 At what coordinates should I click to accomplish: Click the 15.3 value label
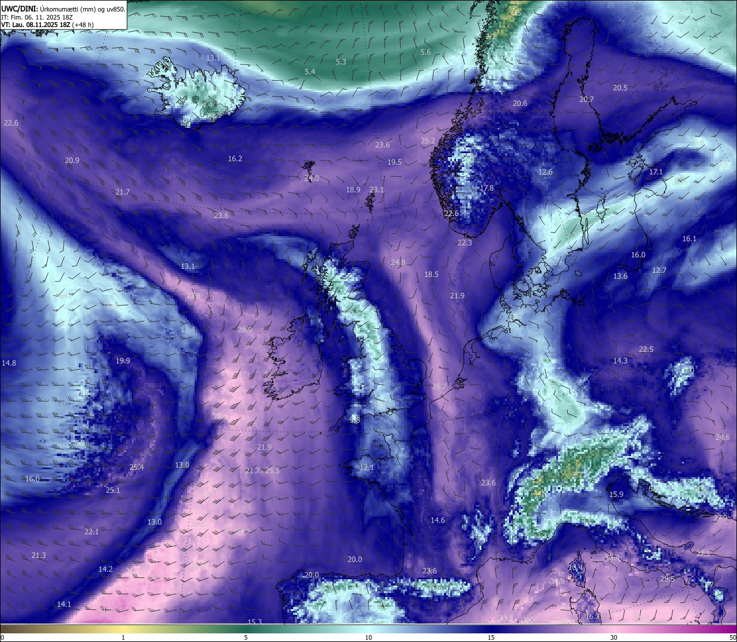(x=254, y=622)
